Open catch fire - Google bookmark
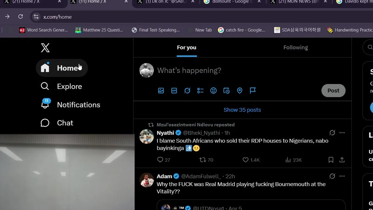The width and height of the screenshot is (373, 210). pyautogui.click(x=242, y=30)
